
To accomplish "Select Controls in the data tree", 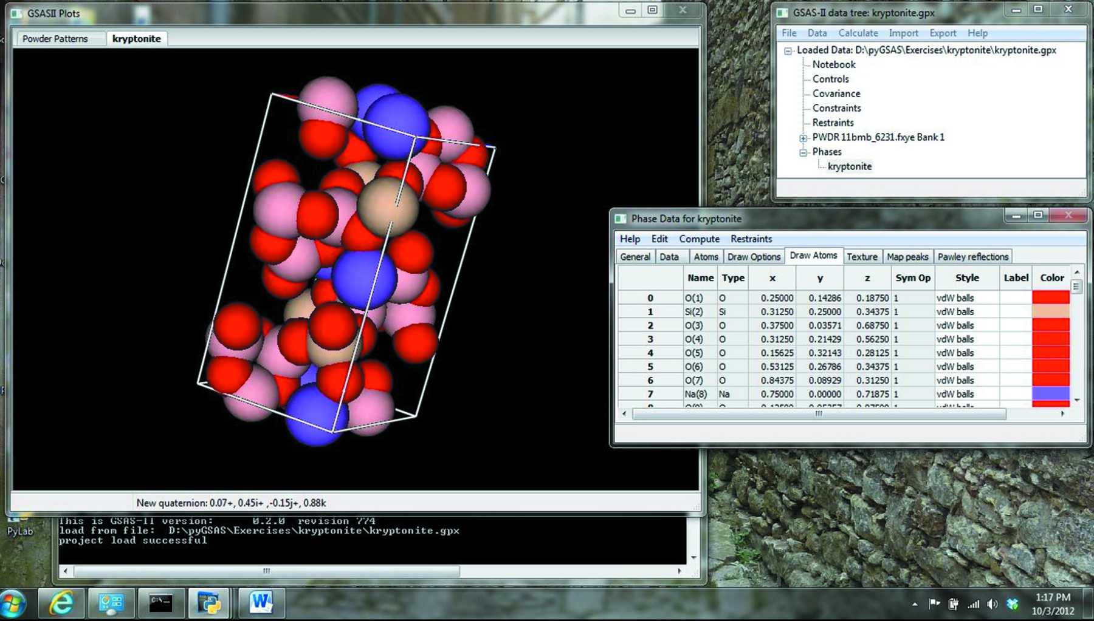I will coord(831,80).
